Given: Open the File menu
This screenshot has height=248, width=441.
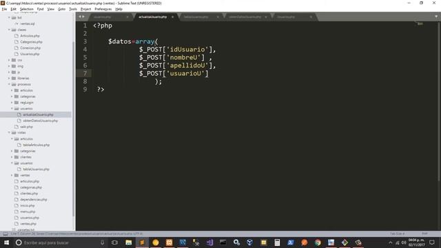Looking at the screenshot, I should 4,9.
